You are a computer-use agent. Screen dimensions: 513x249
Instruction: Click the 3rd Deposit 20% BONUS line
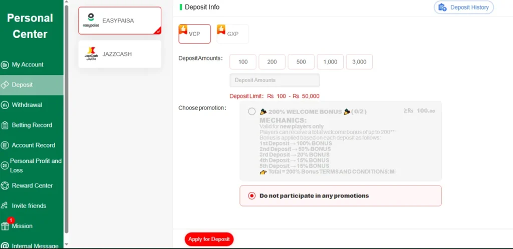click(x=295, y=154)
